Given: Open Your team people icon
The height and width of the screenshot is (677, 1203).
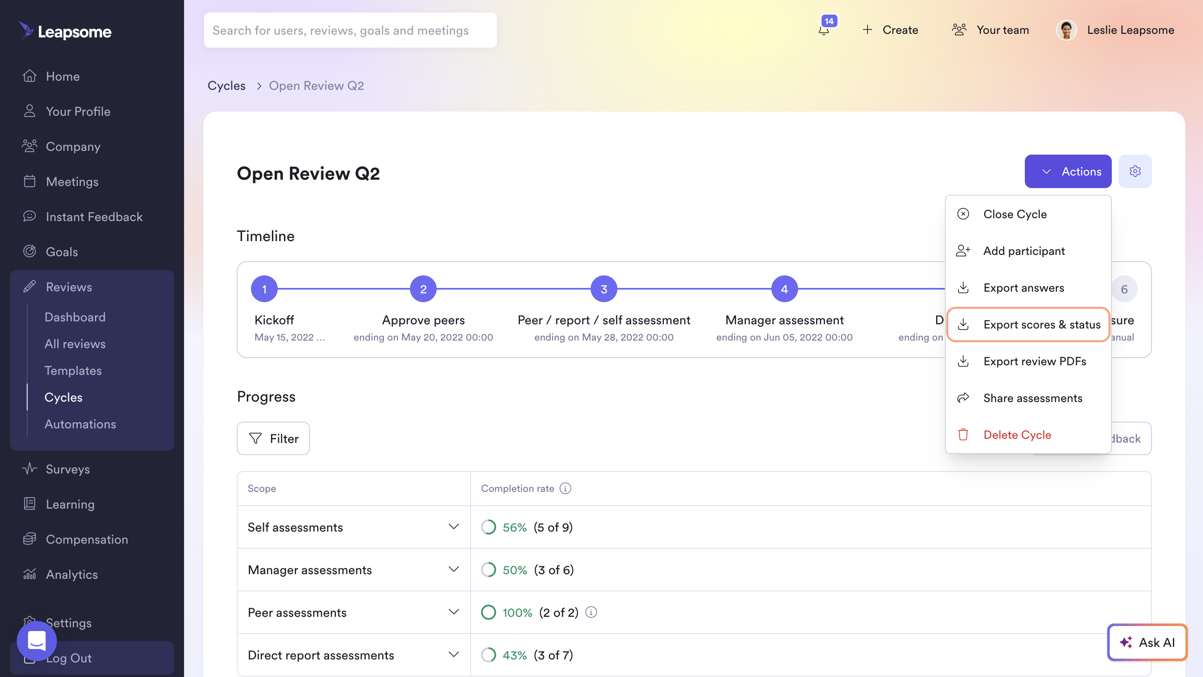Looking at the screenshot, I should point(959,30).
